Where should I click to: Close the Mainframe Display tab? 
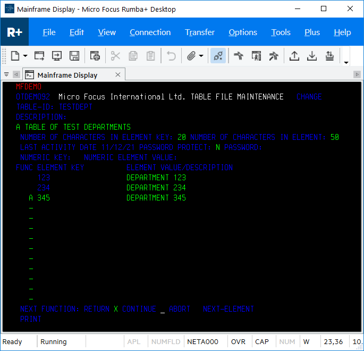(x=118, y=74)
